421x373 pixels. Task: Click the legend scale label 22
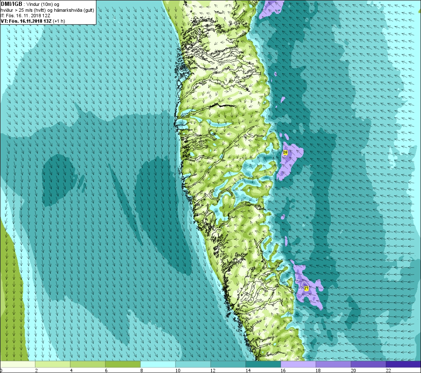388,370
